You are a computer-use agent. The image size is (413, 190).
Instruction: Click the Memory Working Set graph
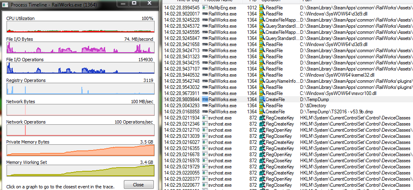coord(80,170)
